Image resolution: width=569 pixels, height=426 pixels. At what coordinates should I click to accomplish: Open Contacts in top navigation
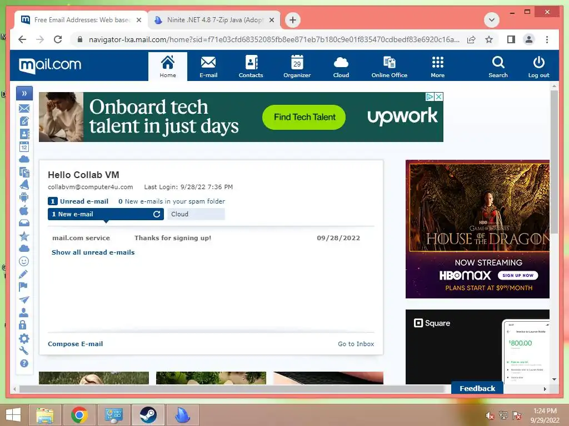[251, 67]
